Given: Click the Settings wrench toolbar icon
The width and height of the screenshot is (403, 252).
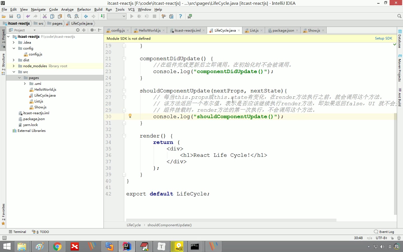Looking at the screenshot, I should point(164,17).
